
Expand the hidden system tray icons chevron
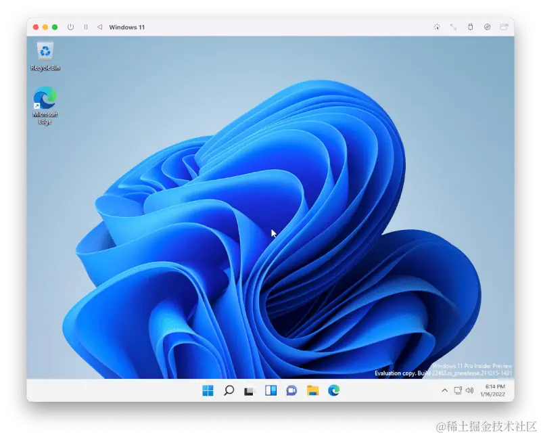coord(445,390)
